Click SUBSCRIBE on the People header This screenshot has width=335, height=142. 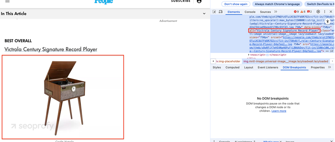181,1
